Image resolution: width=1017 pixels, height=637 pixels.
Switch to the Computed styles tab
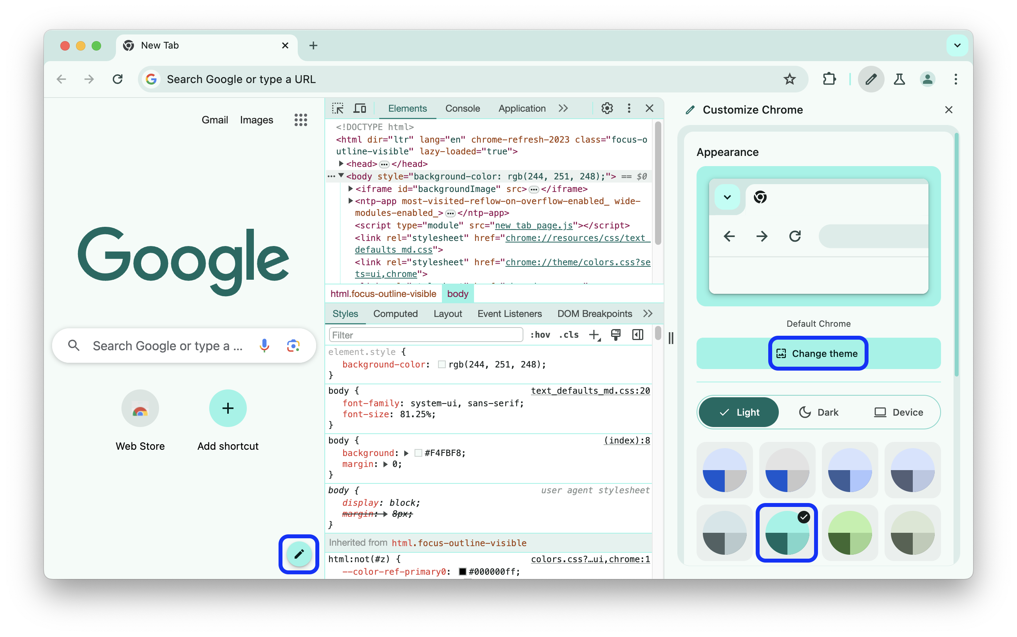point(395,314)
